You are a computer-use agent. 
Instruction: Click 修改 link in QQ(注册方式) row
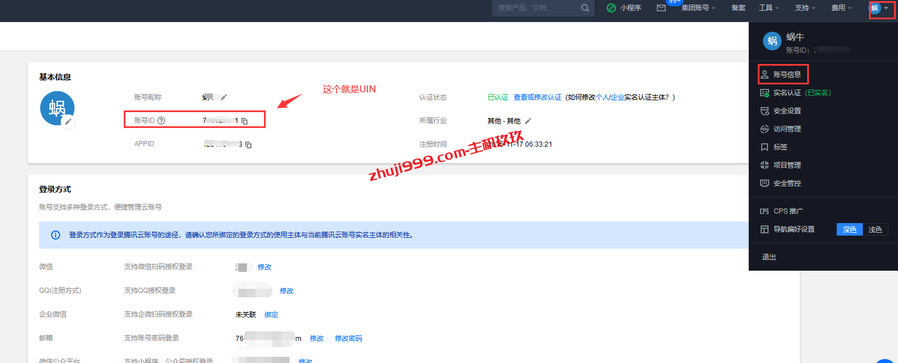tap(287, 291)
